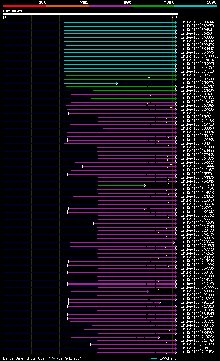Click the cyan ~100% identity legend segment
This screenshot has height=361, width=220.
(195, 6)
